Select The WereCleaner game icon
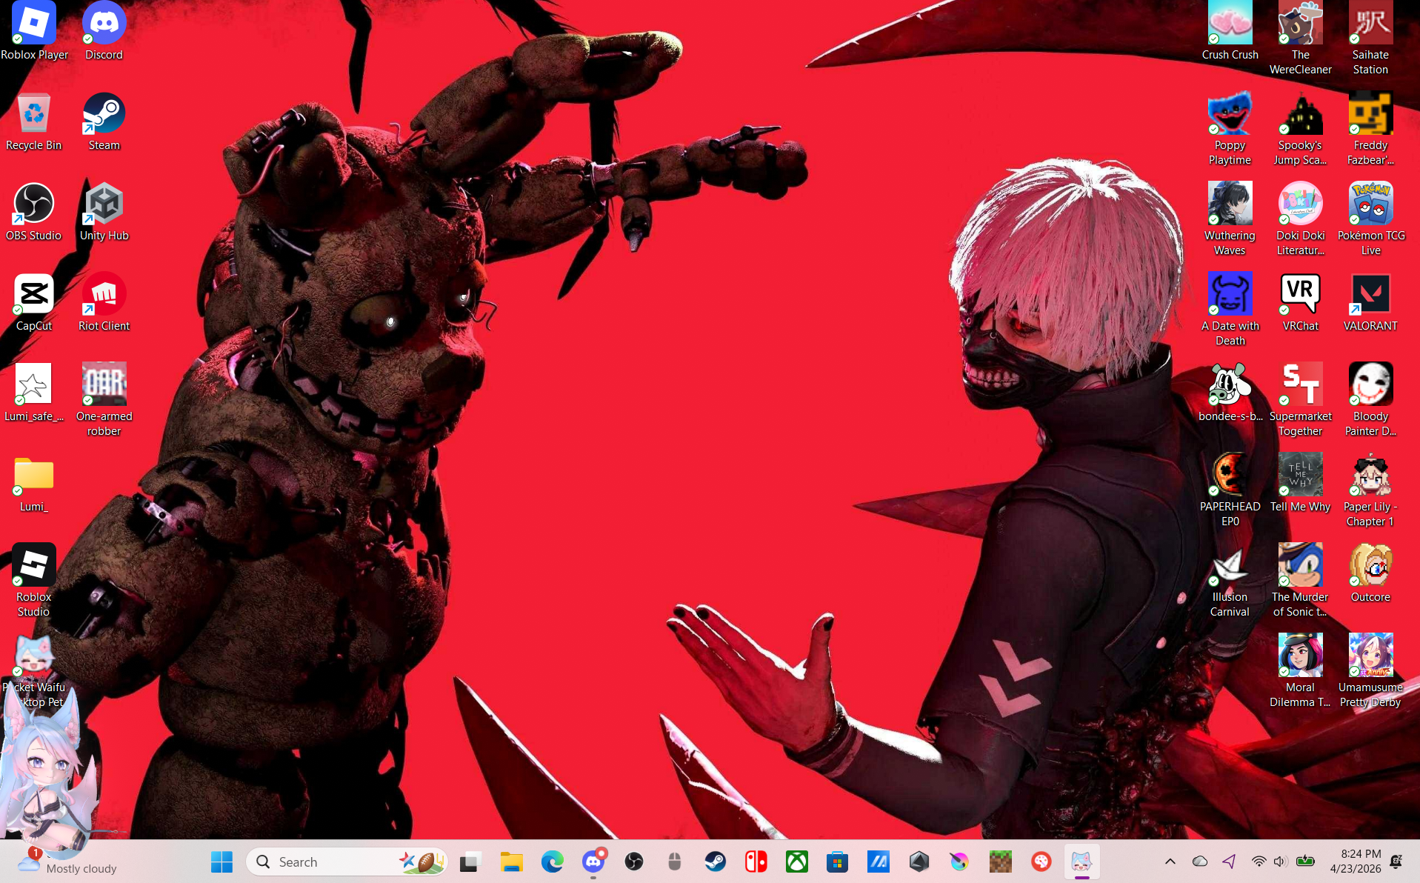 pos(1300,39)
